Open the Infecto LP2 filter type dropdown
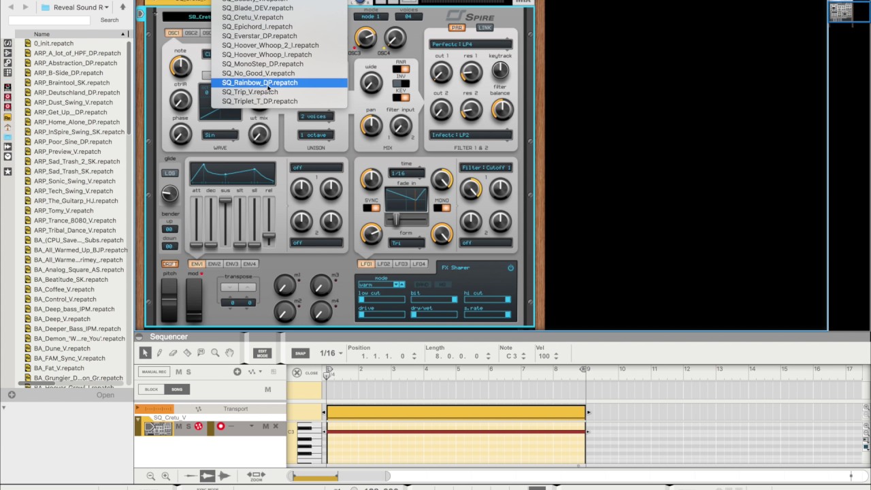Screen dimensions: 871x490 pyautogui.click(x=470, y=135)
